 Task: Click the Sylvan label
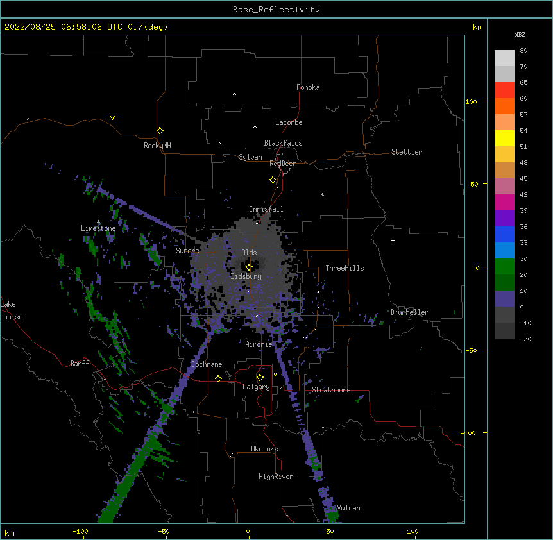click(x=250, y=157)
